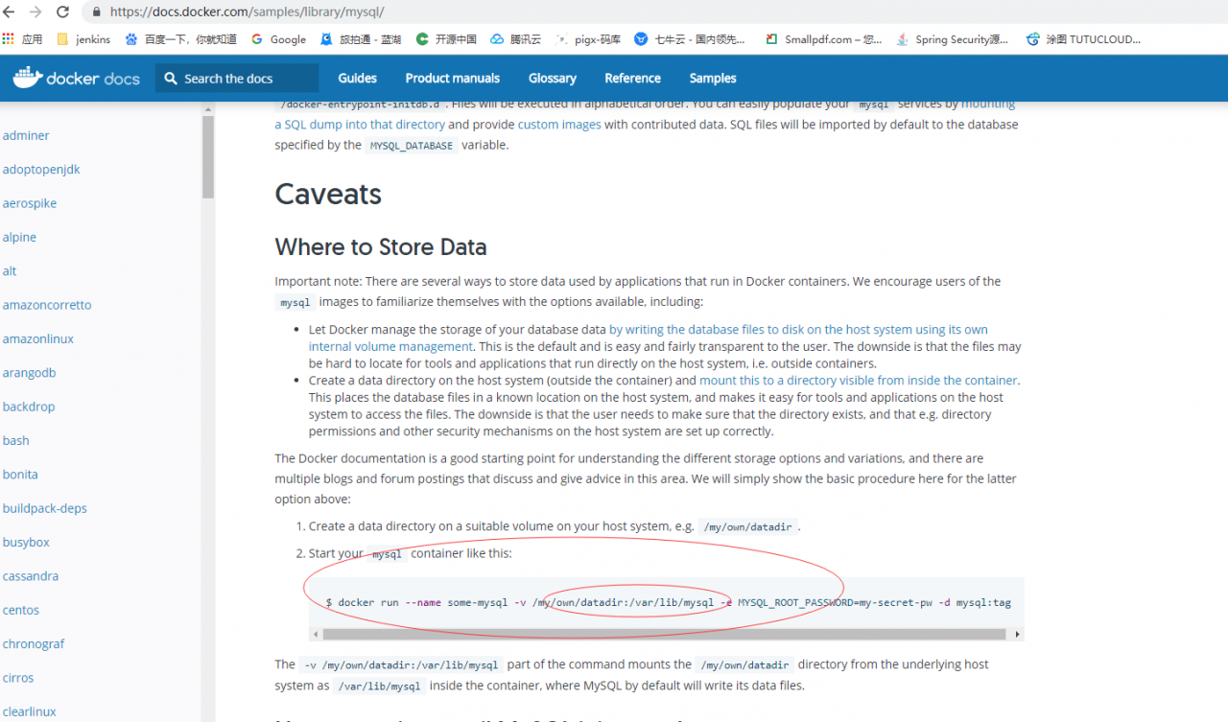
Task: Open the Reference menu
Action: (632, 79)
